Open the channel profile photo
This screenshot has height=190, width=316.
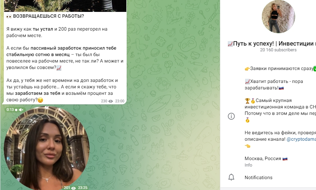pos(278,16)
